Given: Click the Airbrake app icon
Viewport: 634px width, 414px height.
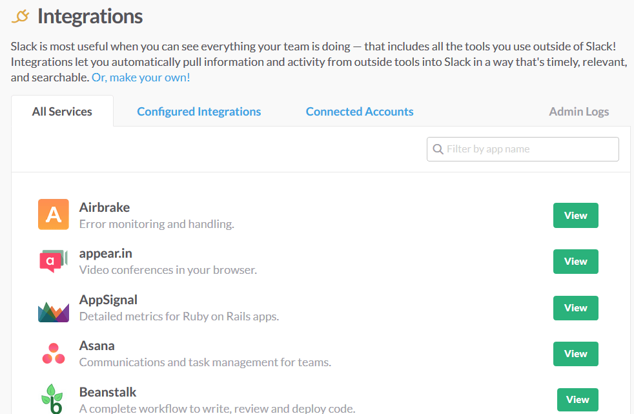Looking at the screenshot, I should [x=54, y=214].
